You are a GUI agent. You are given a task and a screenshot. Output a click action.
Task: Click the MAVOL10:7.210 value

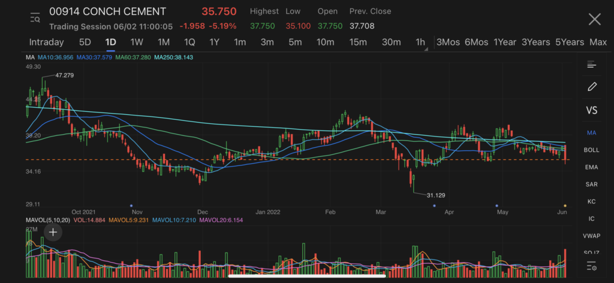[174, 220]
